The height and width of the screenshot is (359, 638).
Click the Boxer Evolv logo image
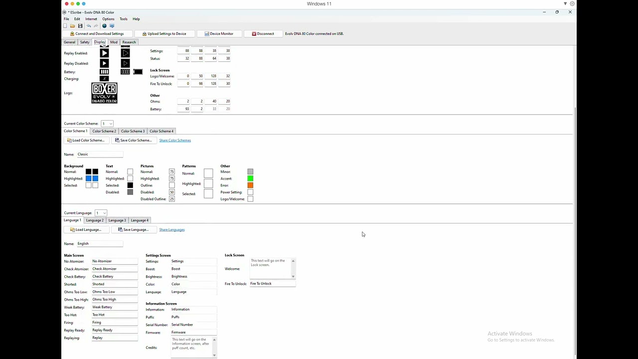[104, 93]
